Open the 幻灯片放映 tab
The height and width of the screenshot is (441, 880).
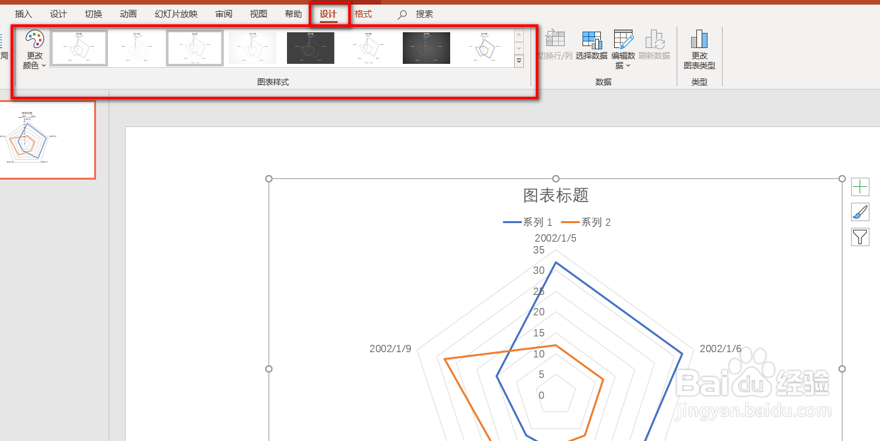click(x=176, y=14)
